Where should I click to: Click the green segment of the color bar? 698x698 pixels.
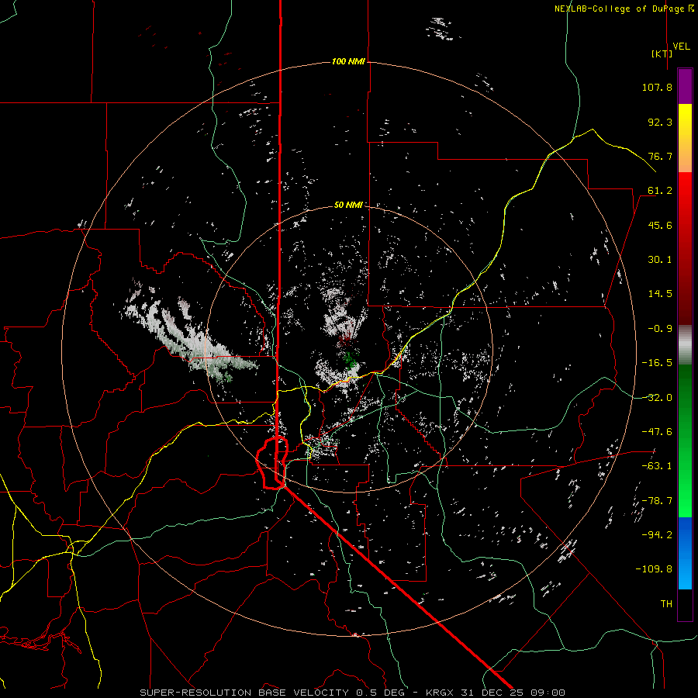pos(685,441)
